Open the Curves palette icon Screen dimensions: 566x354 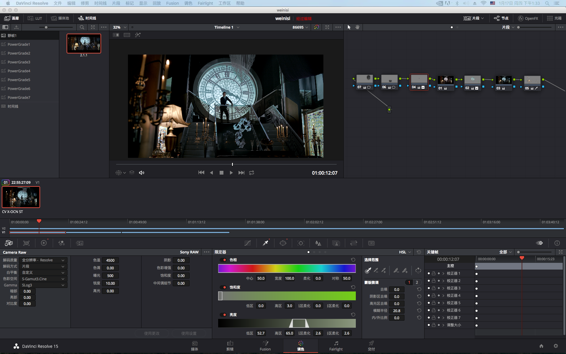[x=248, y=243]
